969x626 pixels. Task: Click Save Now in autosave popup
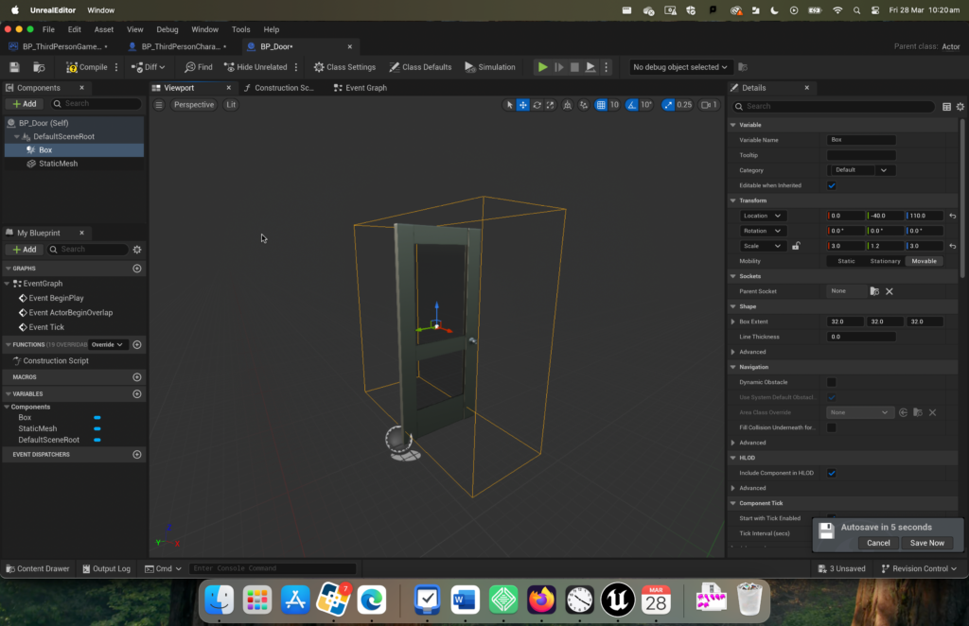click(x=926, y=543)
